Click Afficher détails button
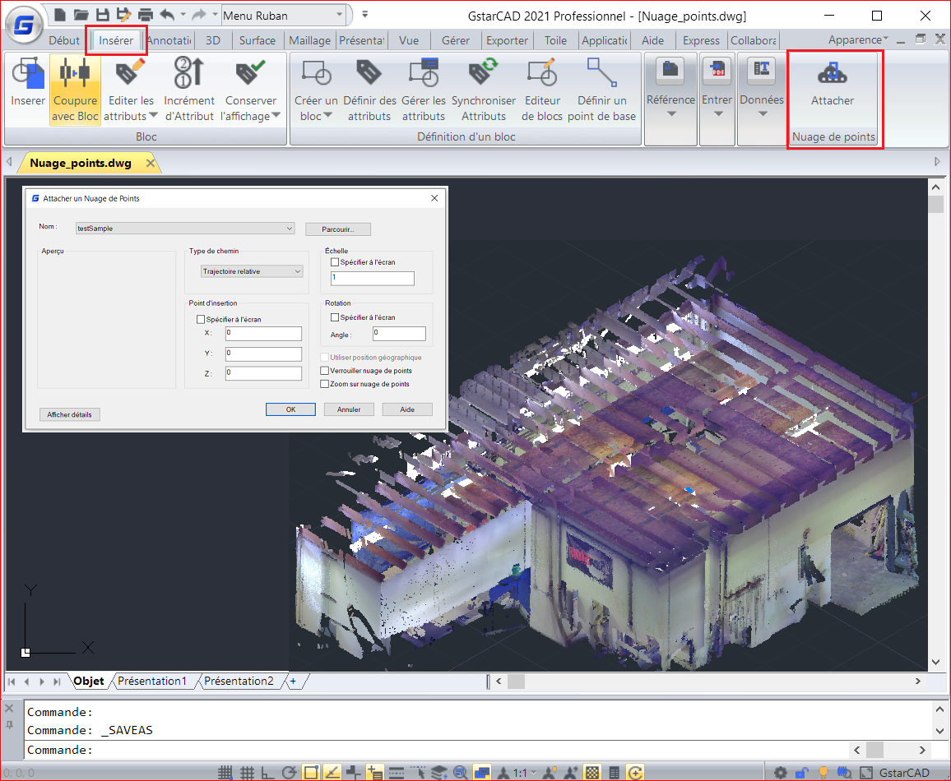This screenshot has height=781, width=951. (70, 414)
